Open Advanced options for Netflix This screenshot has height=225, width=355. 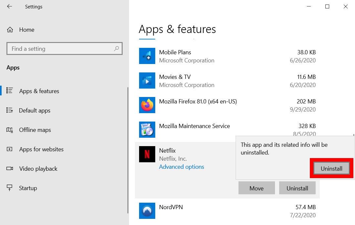[x=181, y=166]
